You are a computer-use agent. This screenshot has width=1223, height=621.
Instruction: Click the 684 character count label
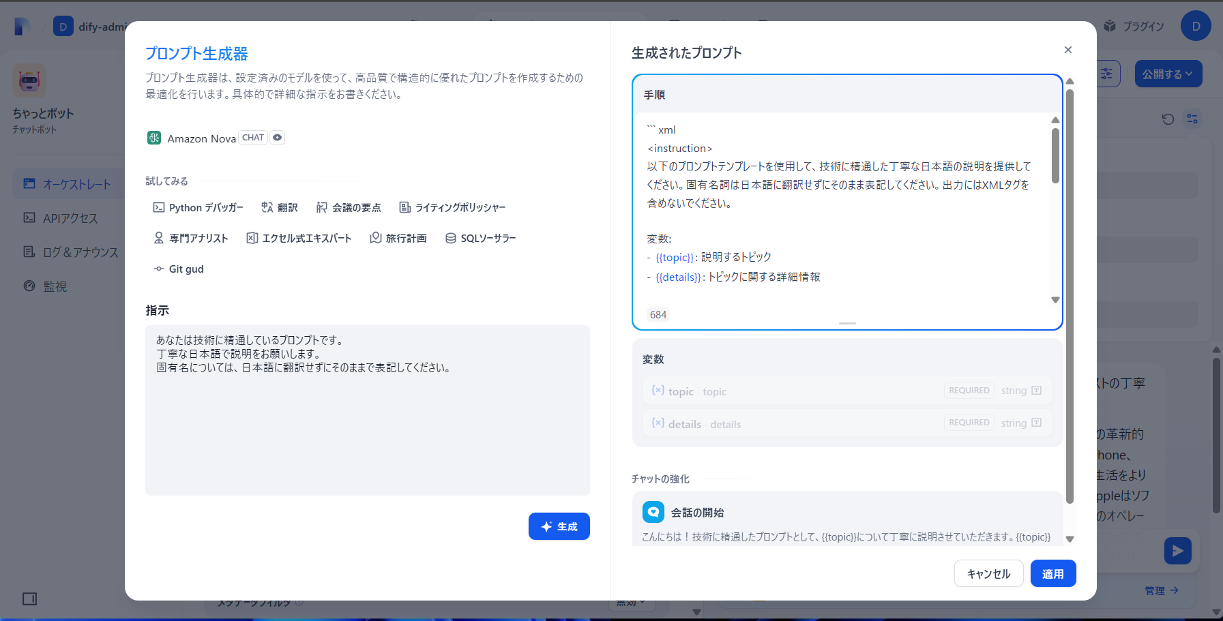(x=658, y=314)
